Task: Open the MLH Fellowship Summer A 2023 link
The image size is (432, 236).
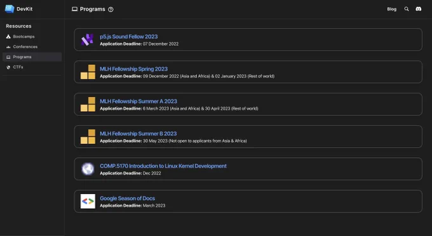Action: (138, 102)
